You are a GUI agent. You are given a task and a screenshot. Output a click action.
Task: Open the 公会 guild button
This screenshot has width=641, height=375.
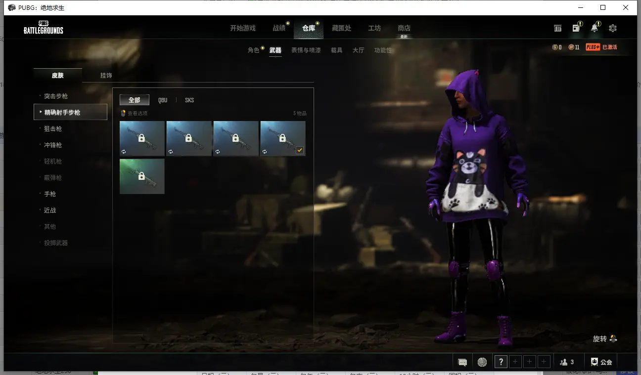pyautogui.click(x=601, y=362)
